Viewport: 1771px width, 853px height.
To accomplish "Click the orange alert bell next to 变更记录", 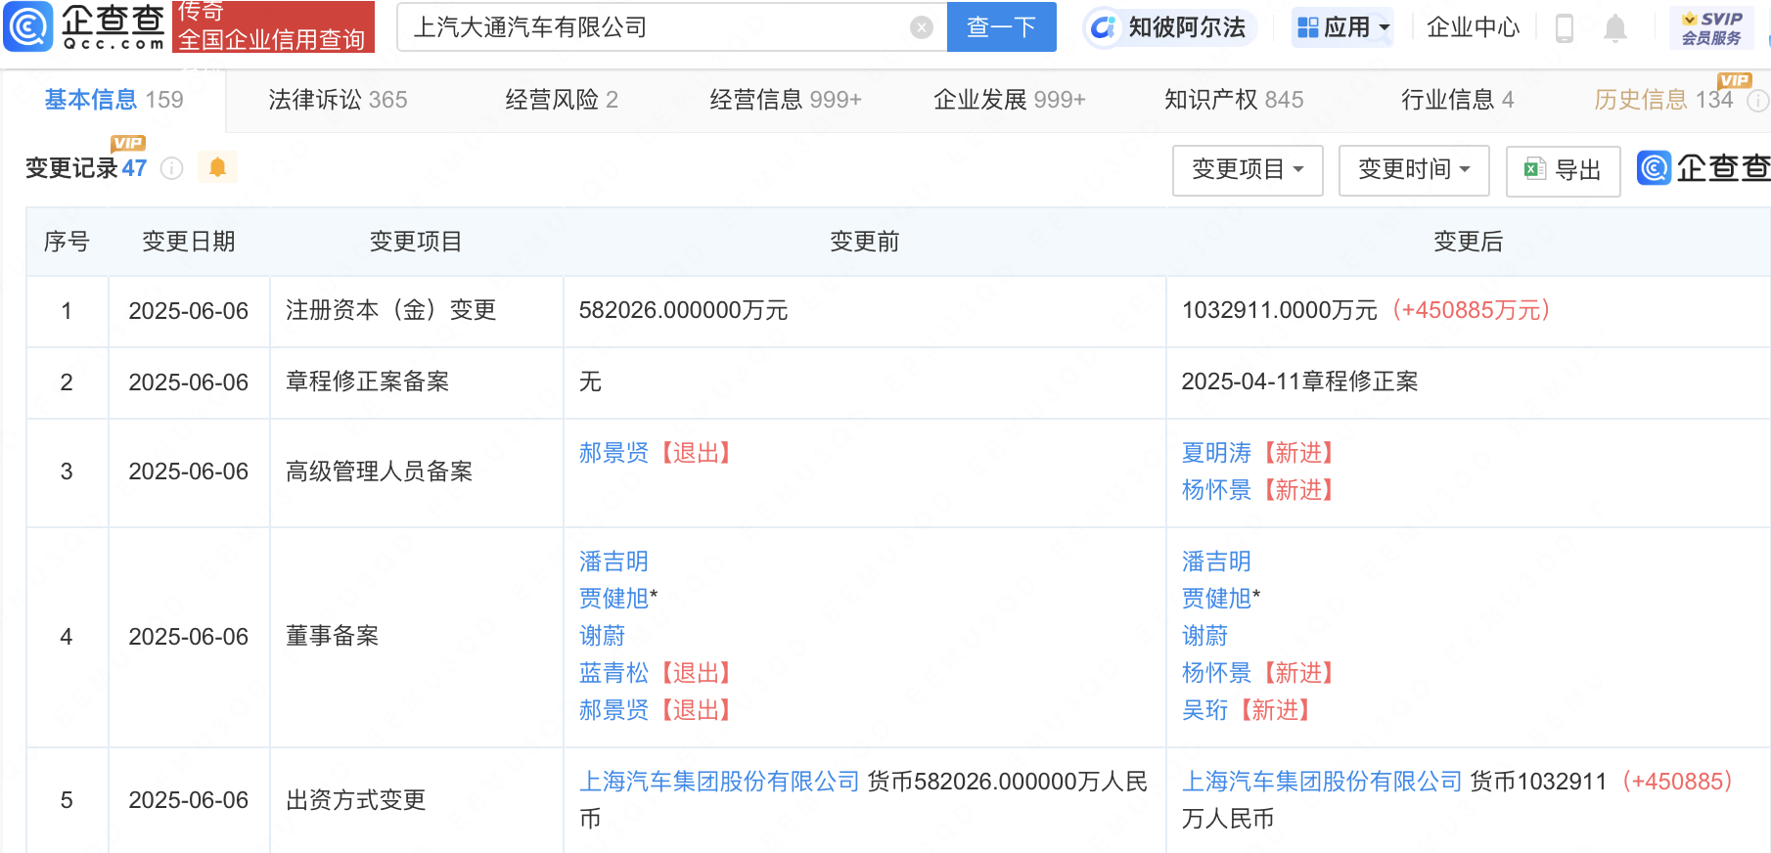I will [217, 167].
